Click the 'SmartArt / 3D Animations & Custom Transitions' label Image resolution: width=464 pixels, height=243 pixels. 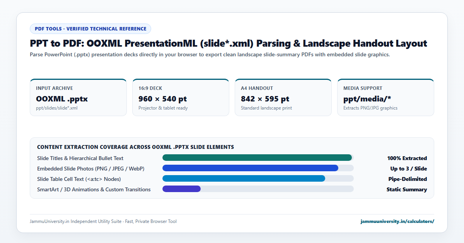(94, 189)
